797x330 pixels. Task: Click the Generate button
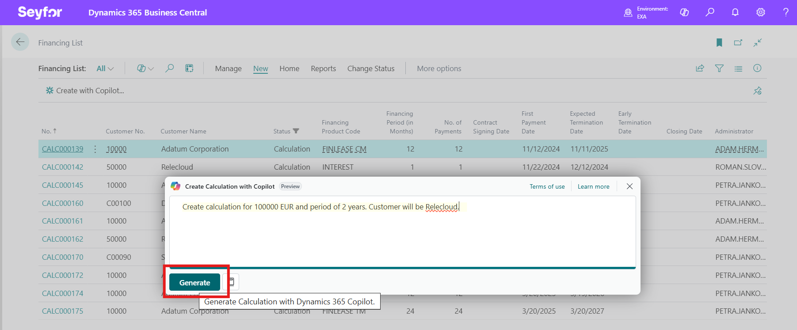(x=194, y=283)
